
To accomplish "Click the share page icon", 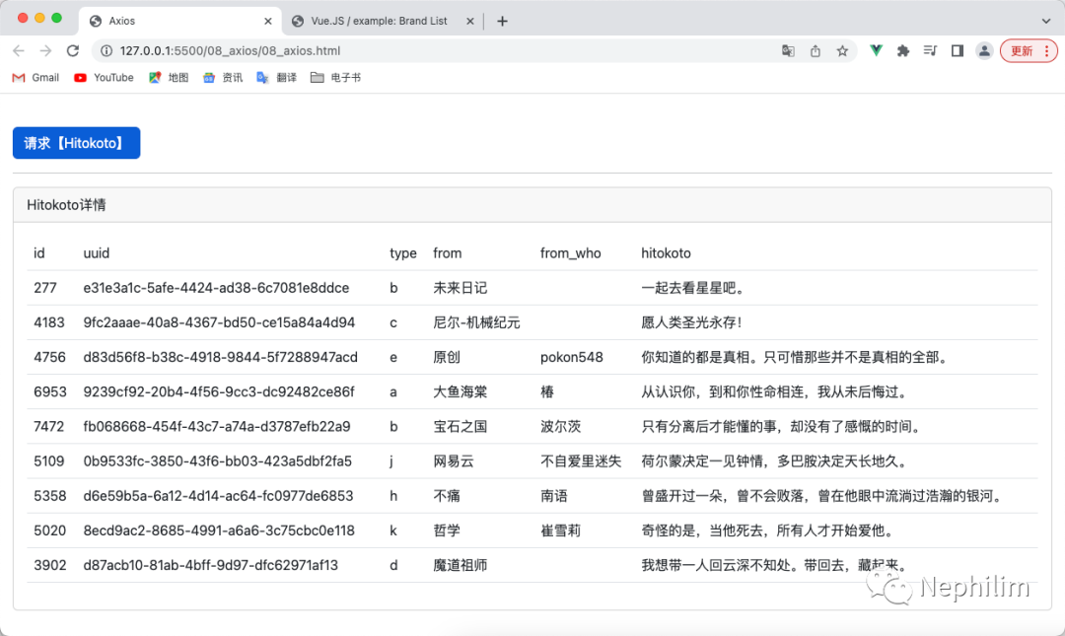I will [x=816, y=51].
